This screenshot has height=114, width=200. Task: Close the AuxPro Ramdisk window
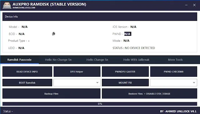coord(194,5)
